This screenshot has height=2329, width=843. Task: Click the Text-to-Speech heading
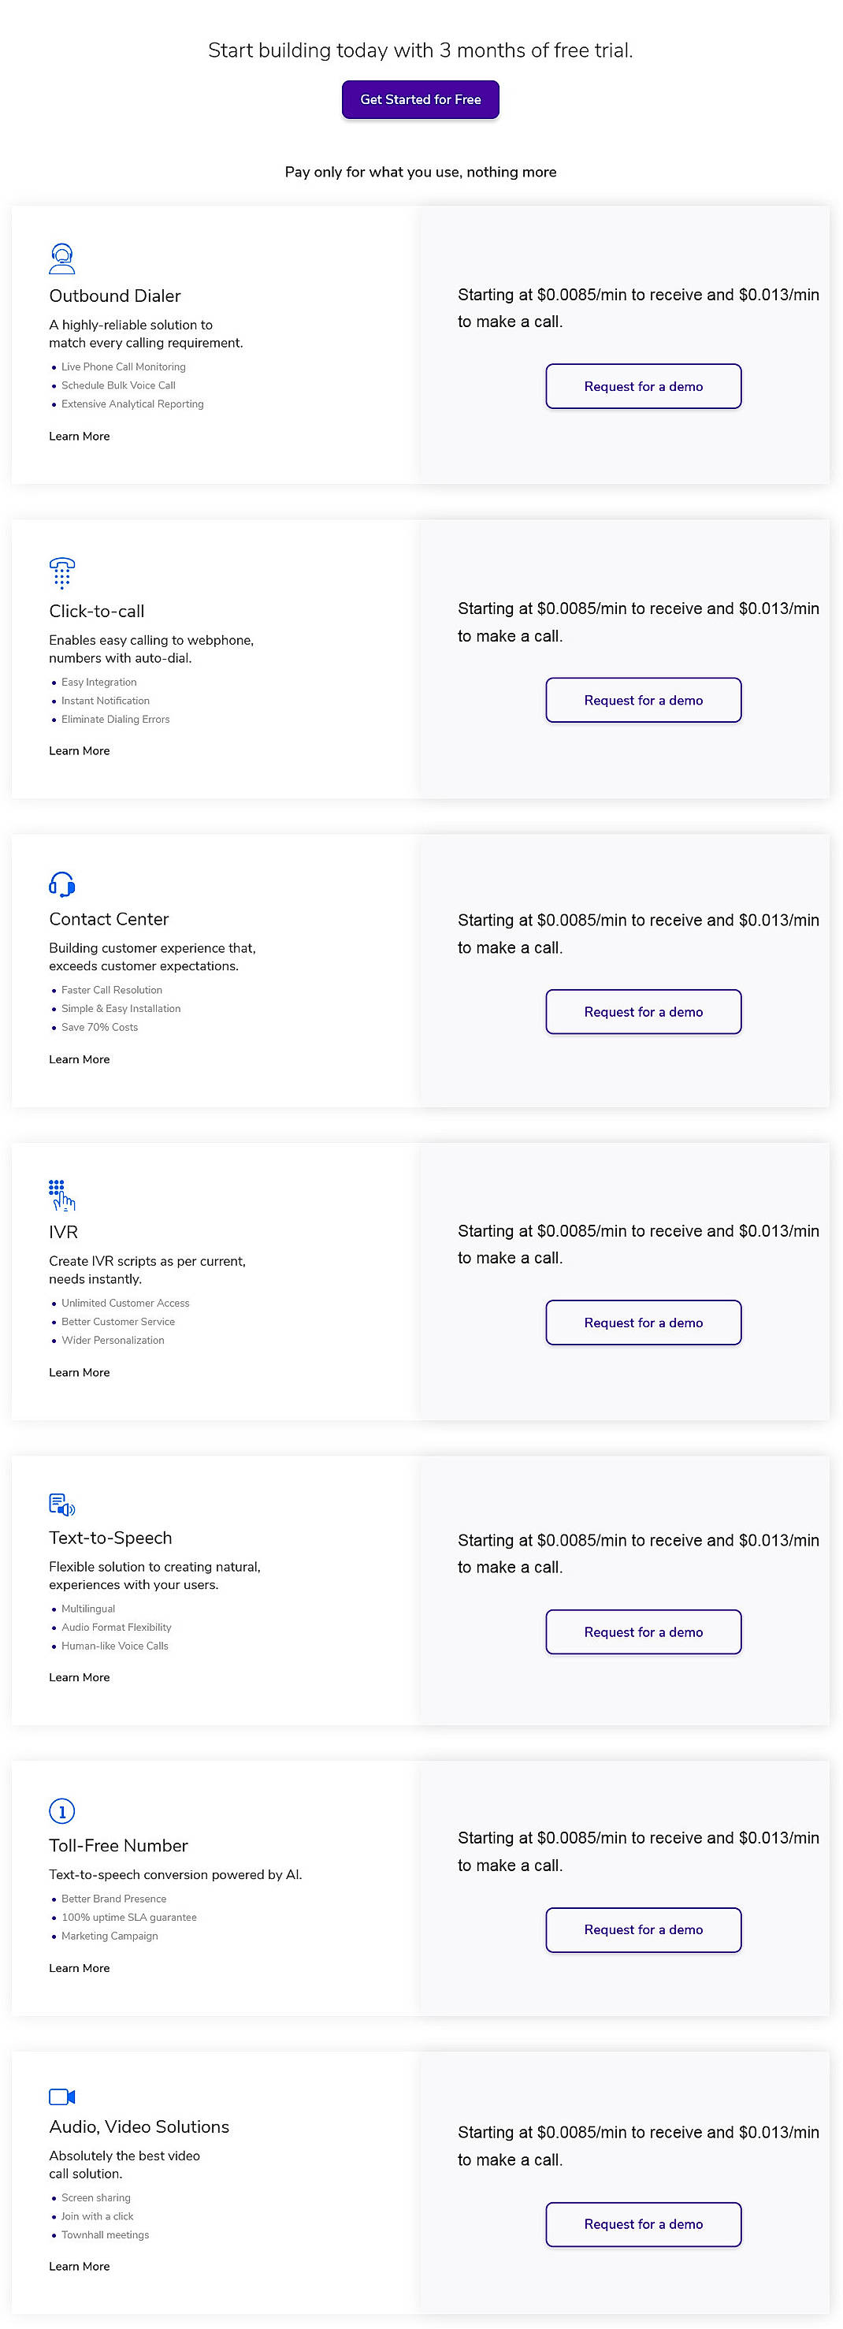click(110, 1537)
